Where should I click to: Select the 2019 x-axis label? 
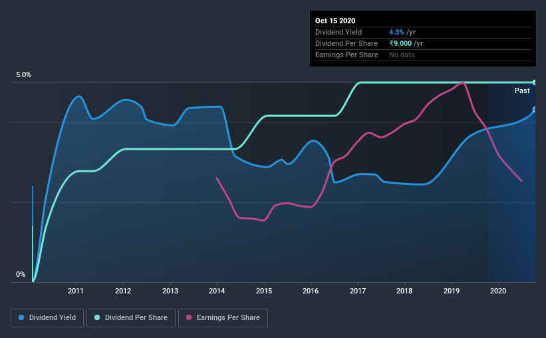(x=452, y=291)
